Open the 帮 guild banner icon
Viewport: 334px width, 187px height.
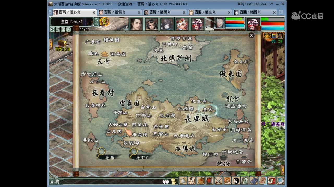tap(272, 181)
